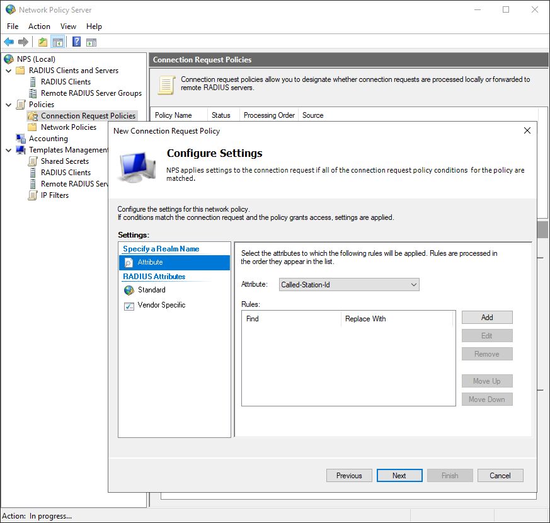Image resolution: width=550 pixels, height=523 pixels.
Task: Click the Back arrow toolbar icon
Action: coord(9,42)
